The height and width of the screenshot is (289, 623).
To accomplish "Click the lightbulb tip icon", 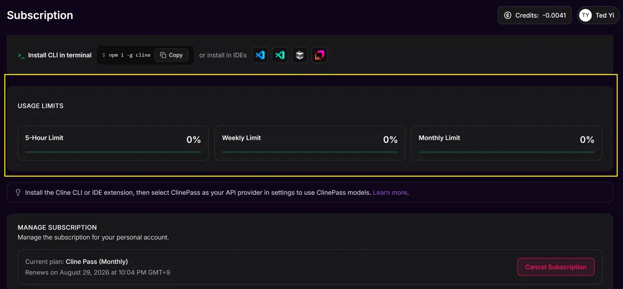I will pos(19,193).
